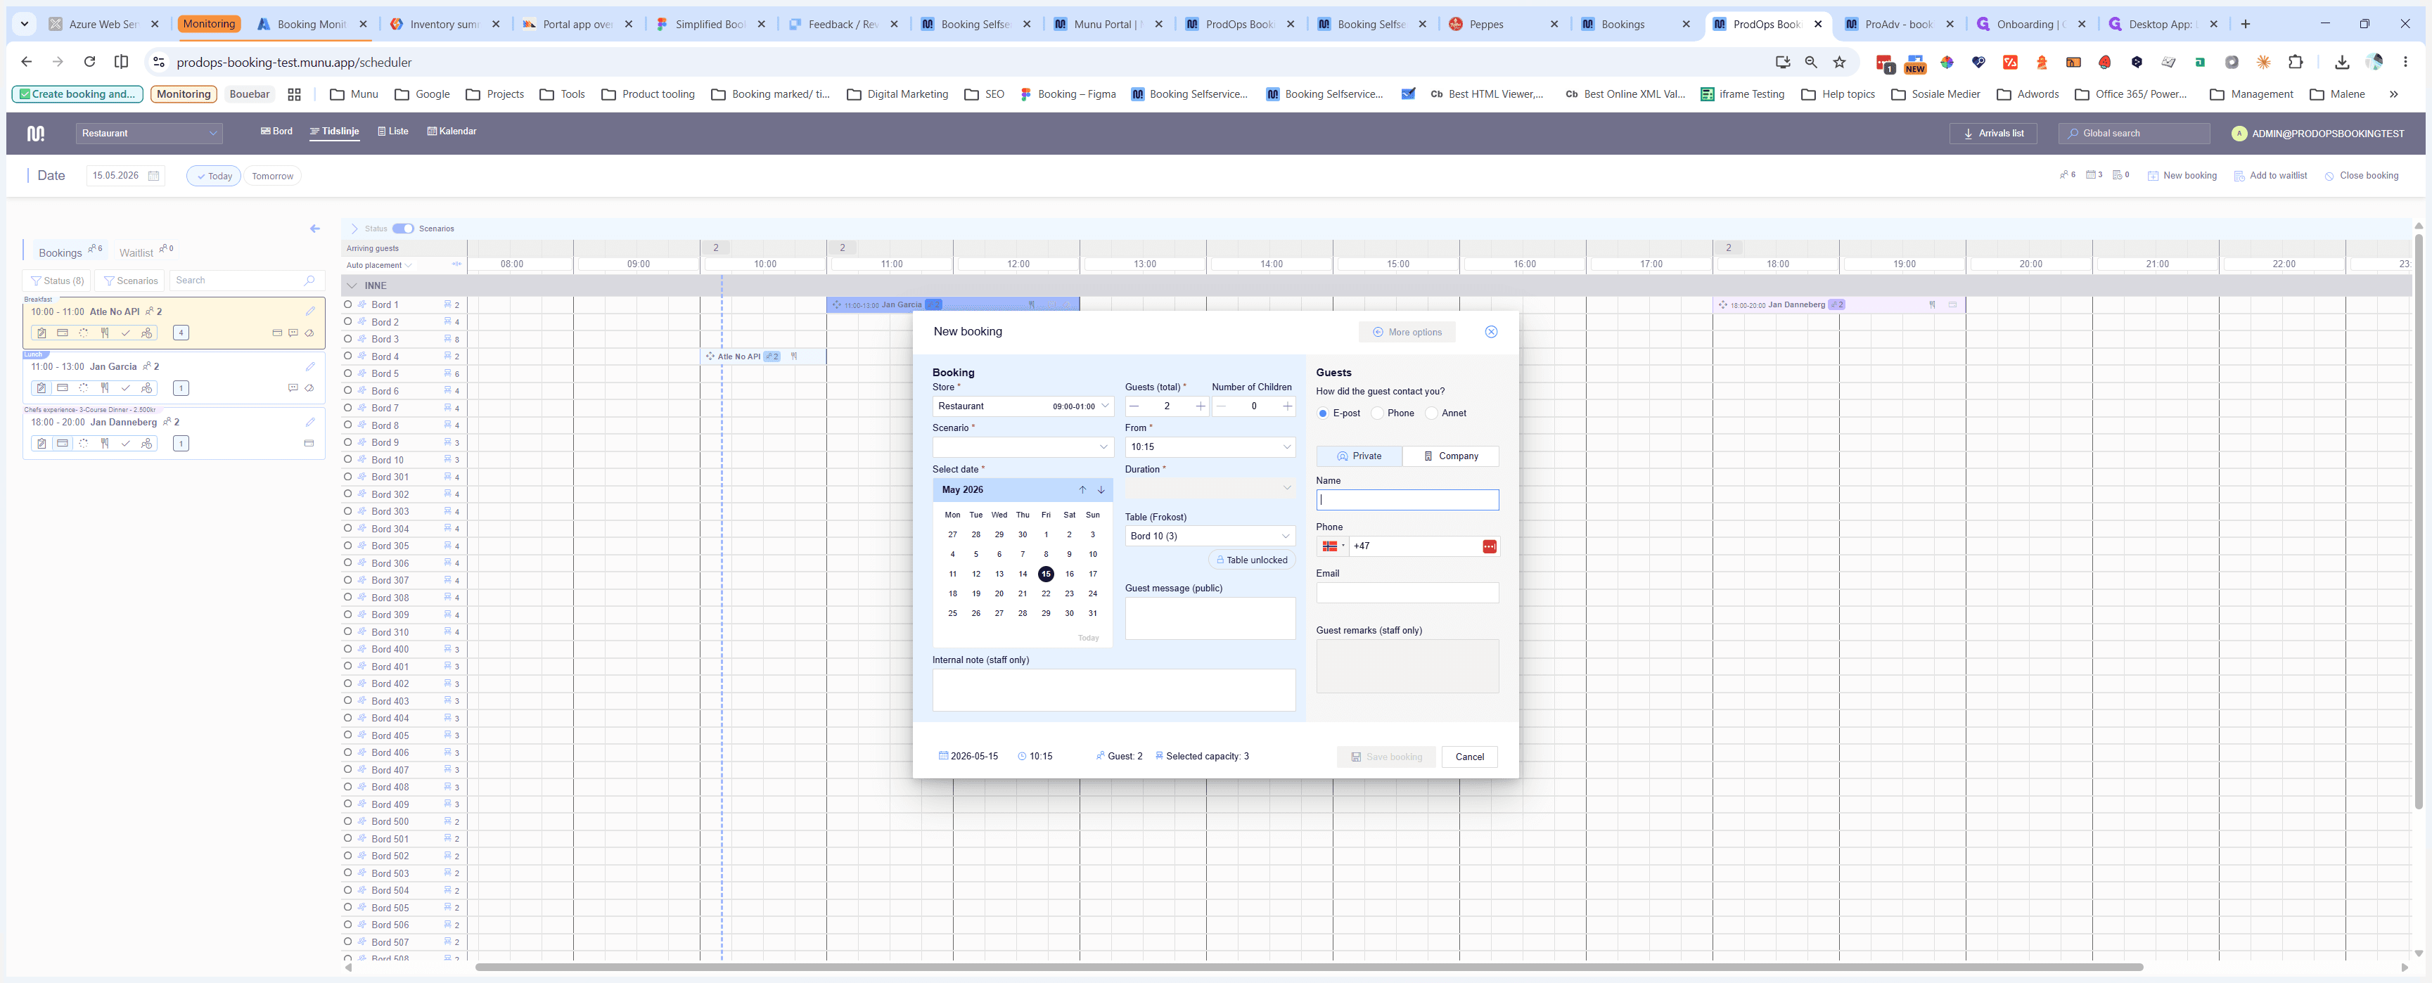
Task: Open calendar icon next to date 15.05.2026
Action: tap(153, 176)
